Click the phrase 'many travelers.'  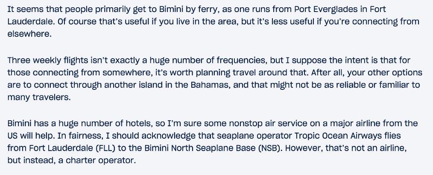tap(39, 97)
